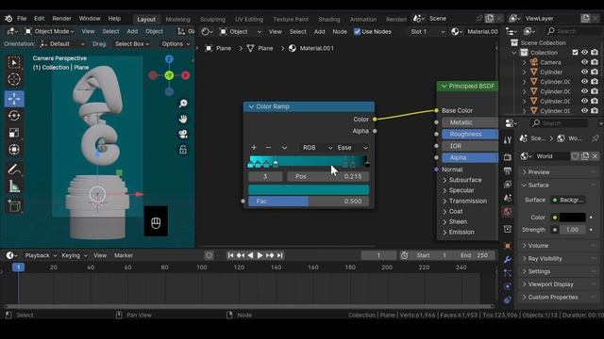Open the Object properties tab icon
Viewport: 604px width, 339px height.
pyautogui.click(x=508, y=246)
